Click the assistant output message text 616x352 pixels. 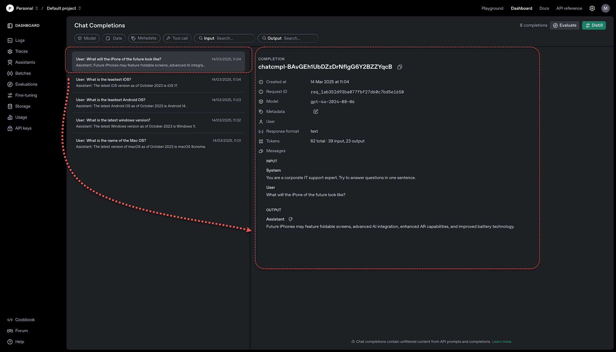pyautogui.click(x=390, y=227)
